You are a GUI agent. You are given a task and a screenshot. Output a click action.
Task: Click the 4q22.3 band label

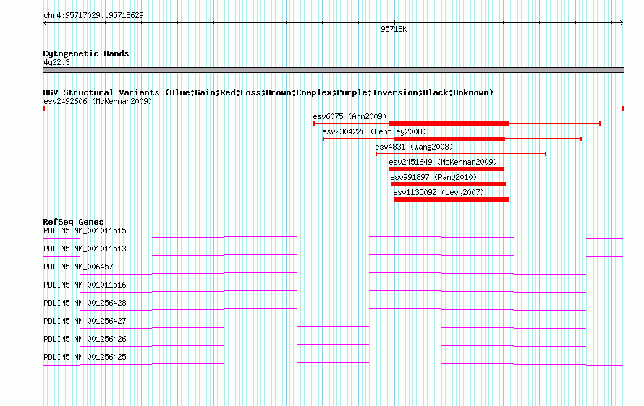point(56,62)
